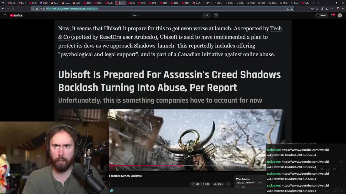Open the ResetEra link in article
This screenshot has width=346, height=194.
[110, 37]
